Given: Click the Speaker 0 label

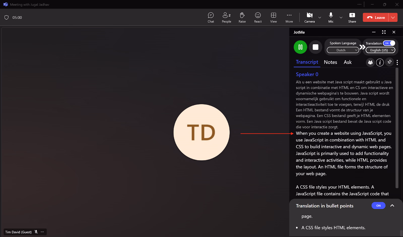Looking at the screenshot, I should (307, 74).
